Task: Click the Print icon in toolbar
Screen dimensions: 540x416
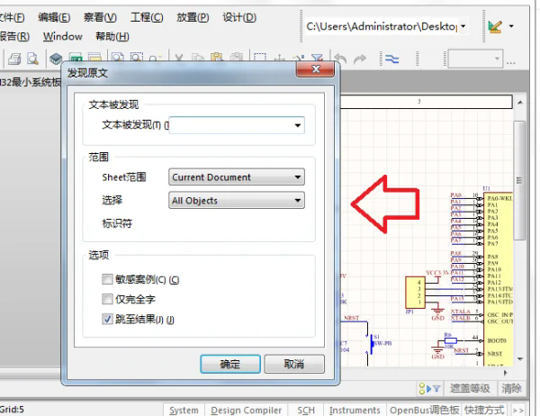Action: 14,59
